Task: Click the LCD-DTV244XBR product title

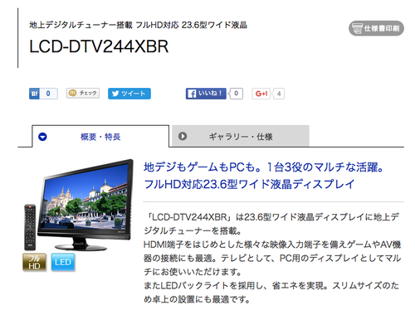Action: coord(99,46)
